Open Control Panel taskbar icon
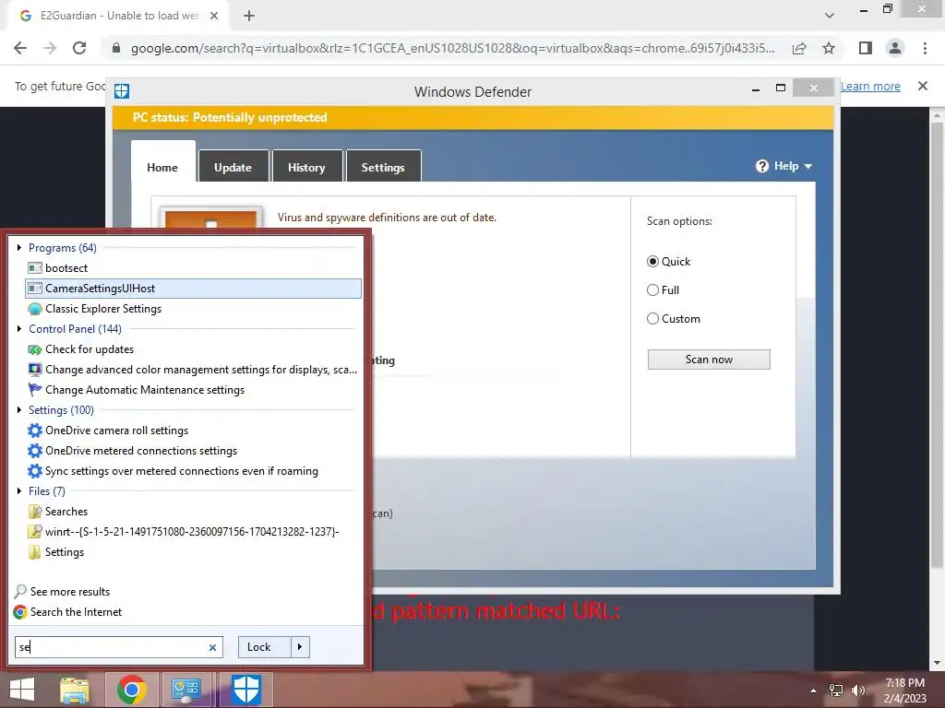This screenshot has height=708, width=945. coord(185,690)
